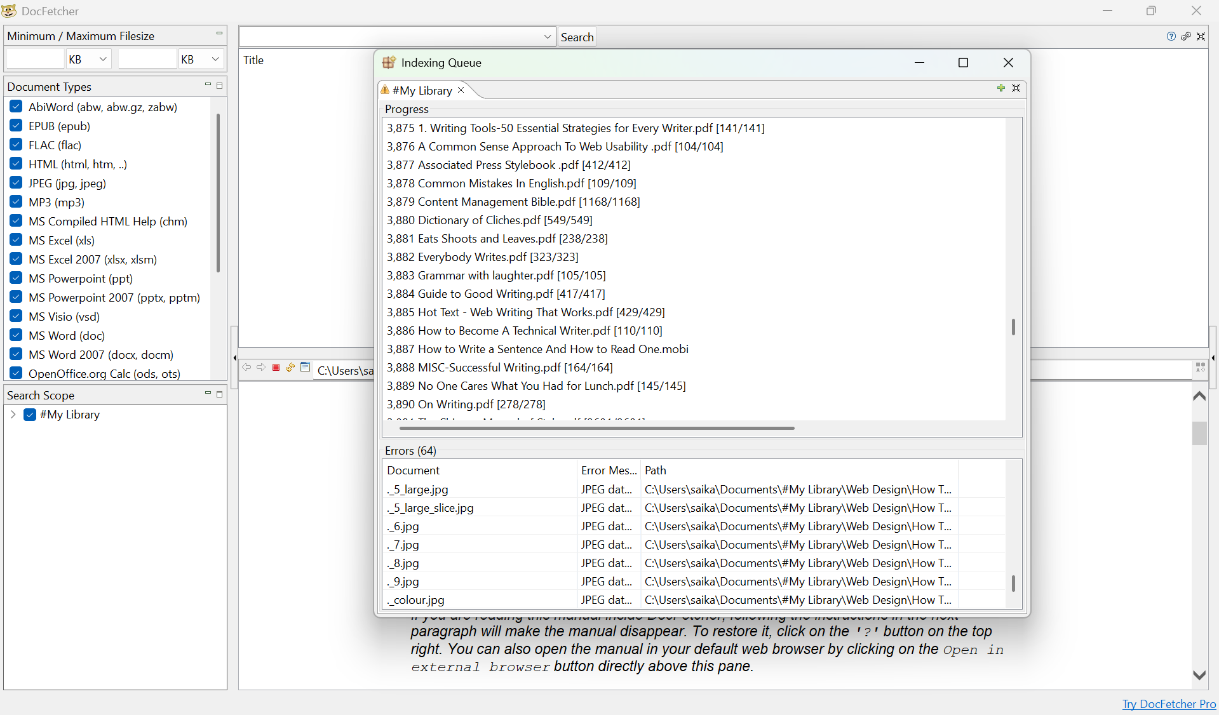The image size is (1219, 715).
Task: Uncheck EPUB document type
Action: tap(17, 126)
